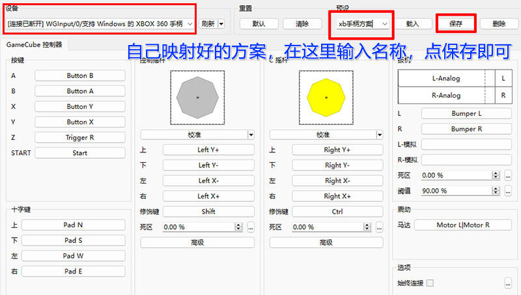Open trigger dead zone options ellipsis
The image size is (521, 295).
click(x=508, y=175)
